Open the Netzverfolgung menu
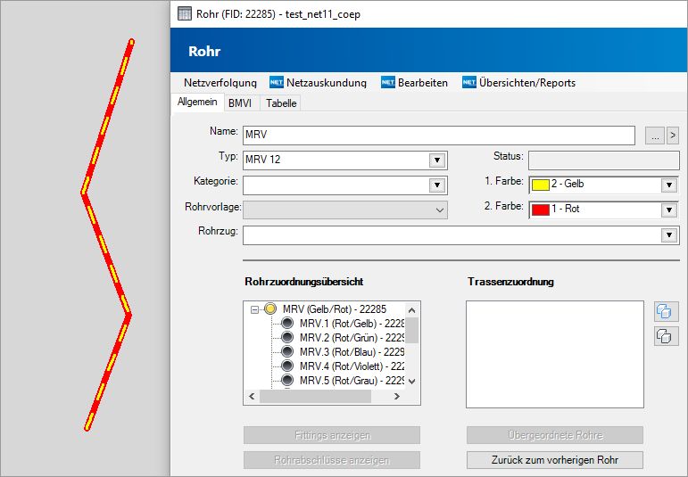This screenshot has width=688, height=477. [220, 82]
